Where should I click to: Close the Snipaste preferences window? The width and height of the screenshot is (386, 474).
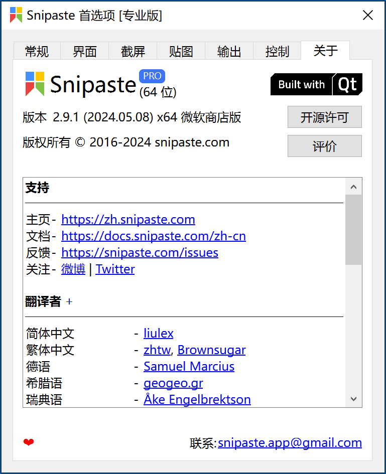coord(368,15)
